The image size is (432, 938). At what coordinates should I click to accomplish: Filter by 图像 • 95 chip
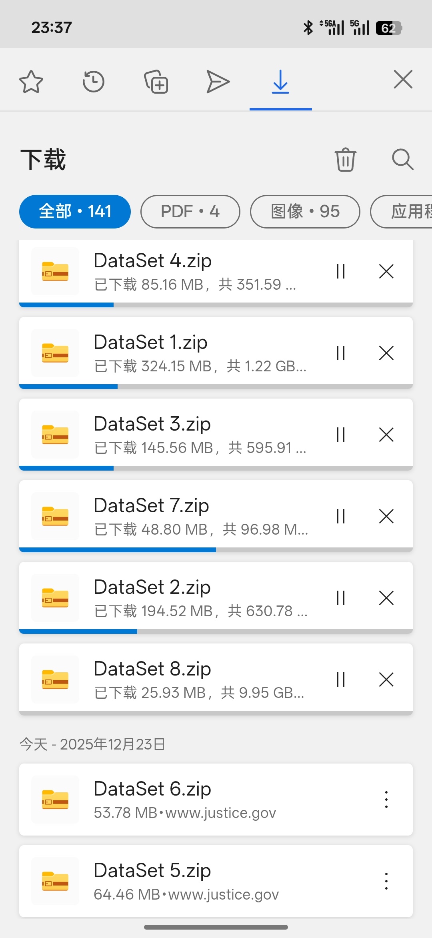point(305,212)
